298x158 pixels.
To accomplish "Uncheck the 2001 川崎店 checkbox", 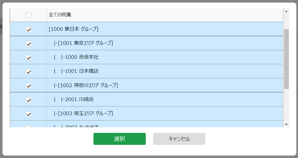I will (x=29, y=100).
